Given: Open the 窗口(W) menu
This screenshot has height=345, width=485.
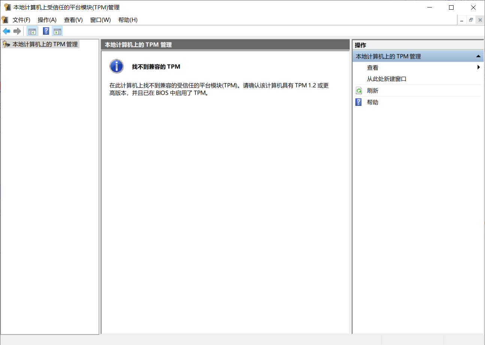Looking at the screenshot, I should coord(100,20).
